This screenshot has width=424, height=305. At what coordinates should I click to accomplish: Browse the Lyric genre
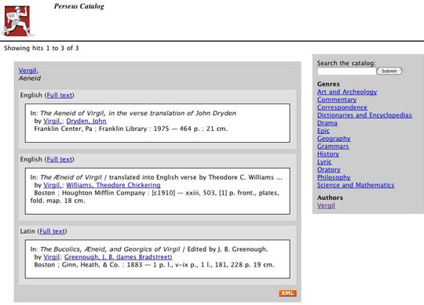pyautogui.click(x=324, y=162)
